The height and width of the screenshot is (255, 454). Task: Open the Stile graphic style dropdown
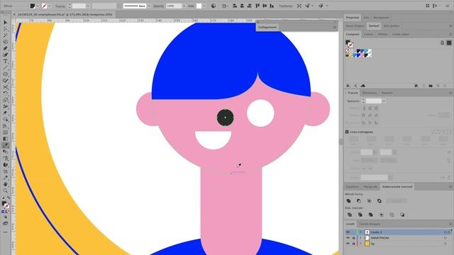[204, 6]
